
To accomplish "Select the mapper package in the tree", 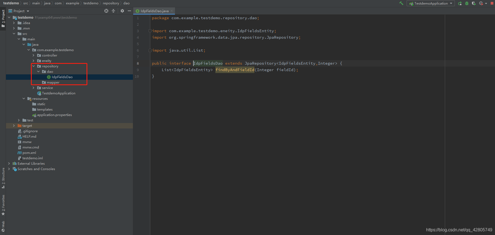I will coord(53,82).
